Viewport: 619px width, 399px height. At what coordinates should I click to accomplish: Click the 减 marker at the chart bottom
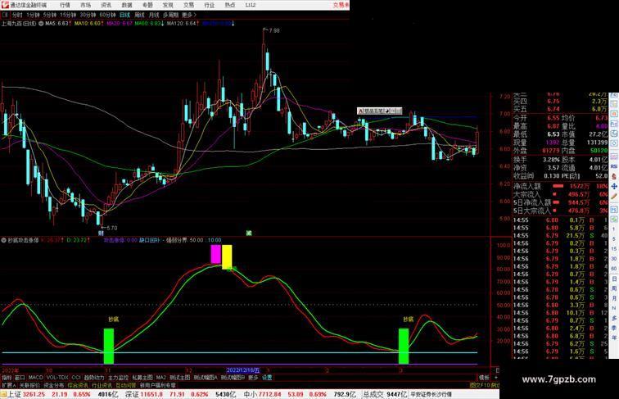pos(249,233)
